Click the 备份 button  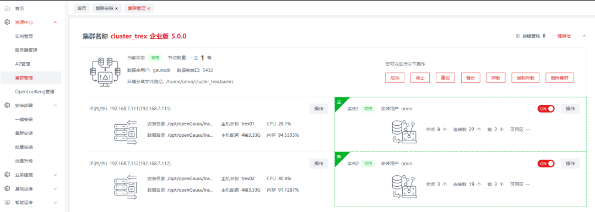[x=470, y=77]
